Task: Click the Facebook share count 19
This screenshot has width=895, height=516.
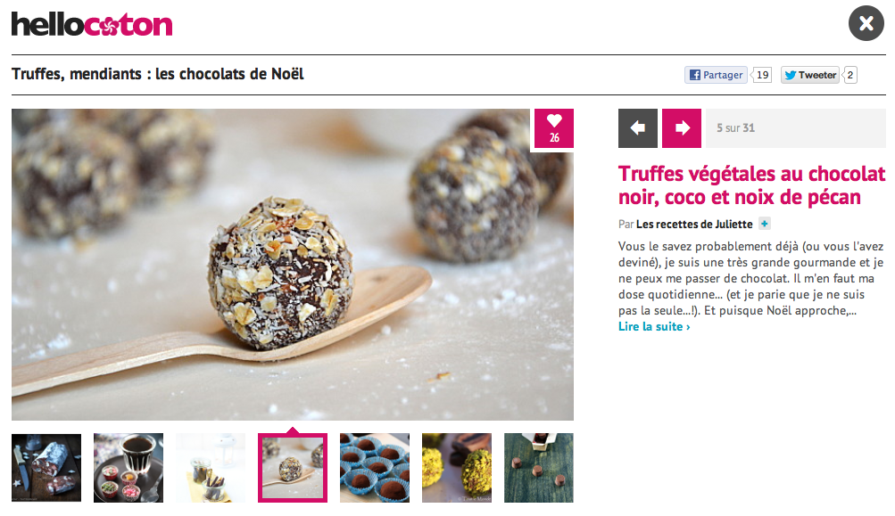Action: click(762, 75)
